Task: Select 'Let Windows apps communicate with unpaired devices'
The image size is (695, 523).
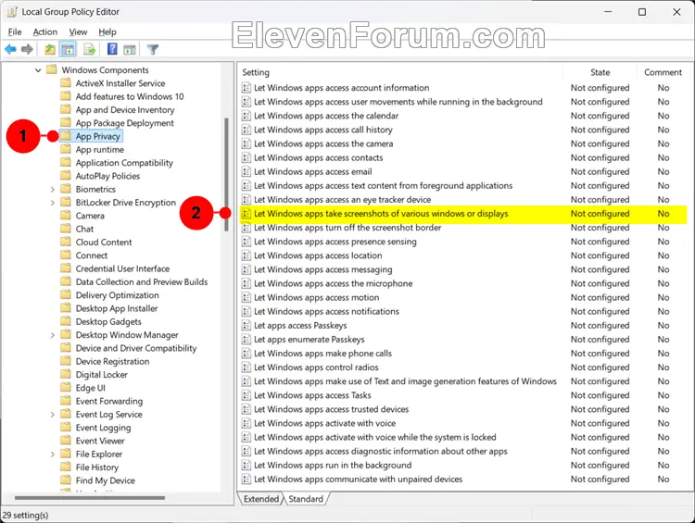Action: 358,479
